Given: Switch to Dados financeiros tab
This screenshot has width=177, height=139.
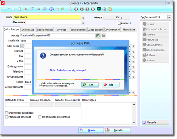Looking at the screenshot, I should tap(45, 30).
